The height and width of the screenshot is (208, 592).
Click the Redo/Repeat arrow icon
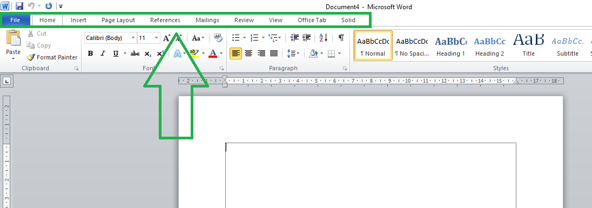click(48, 6)
